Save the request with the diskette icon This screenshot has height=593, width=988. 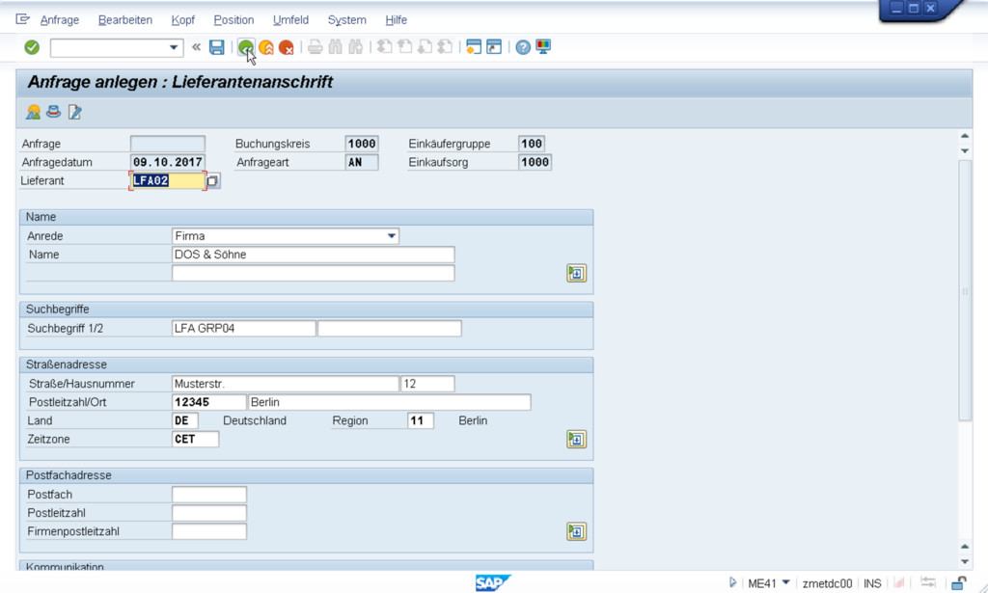(217, 47)
